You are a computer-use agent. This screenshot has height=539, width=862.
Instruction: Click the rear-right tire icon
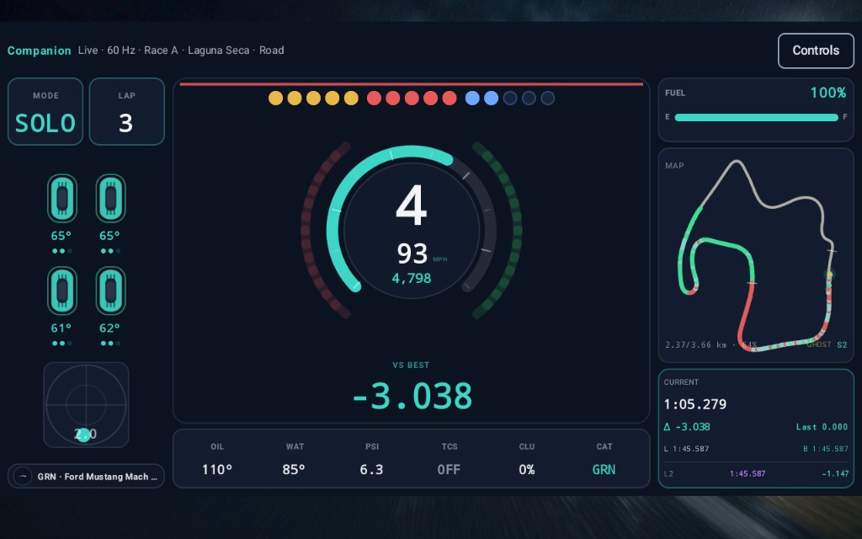[x=110, y=291]
